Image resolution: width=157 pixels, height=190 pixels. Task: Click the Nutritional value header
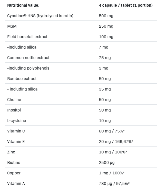23,5
